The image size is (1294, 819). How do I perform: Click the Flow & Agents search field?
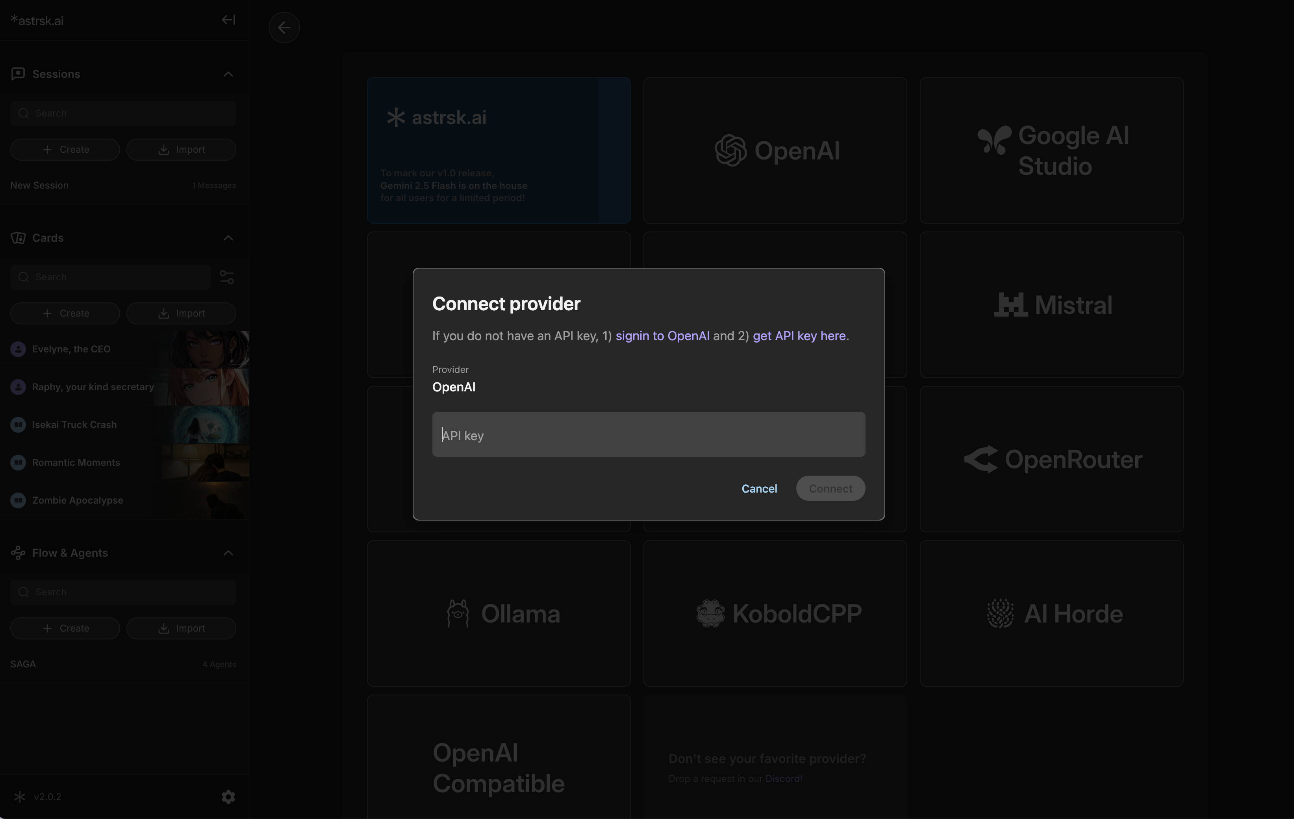pos(123,592)
